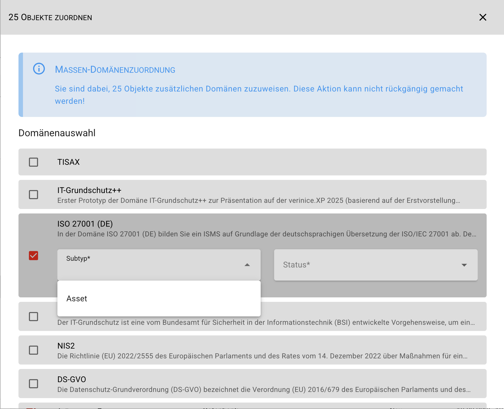Viewport: 504px width, 409px height.
Task: Tick the checkbox beside the BSI IT-Grundschutz description
Action: (34, 316)
